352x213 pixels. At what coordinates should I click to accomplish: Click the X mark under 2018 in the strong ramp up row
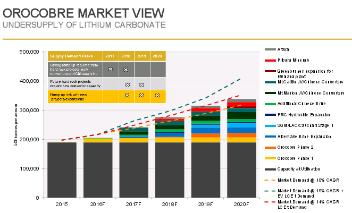[x=126, y=70]
